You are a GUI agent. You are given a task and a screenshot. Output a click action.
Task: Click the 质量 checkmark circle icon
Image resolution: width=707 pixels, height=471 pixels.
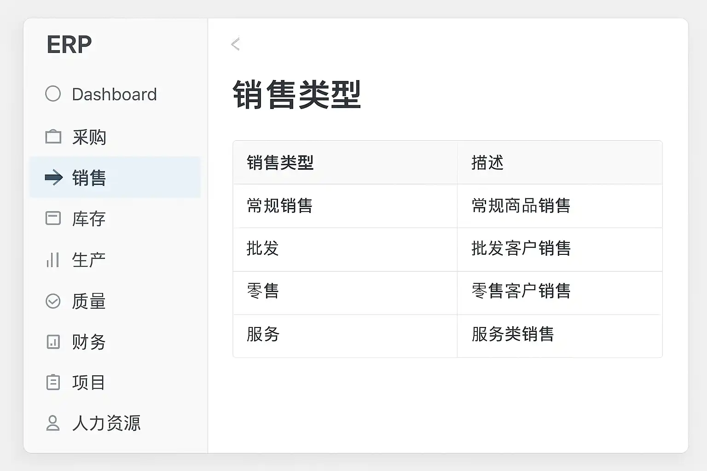53,301
